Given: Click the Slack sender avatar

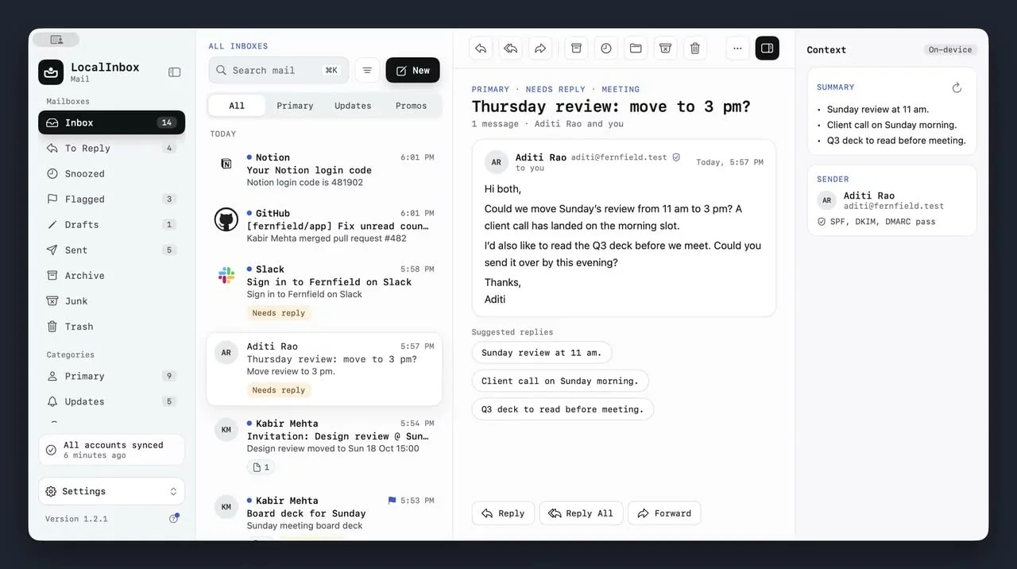Looking at the screenshot, I should 226,275.
